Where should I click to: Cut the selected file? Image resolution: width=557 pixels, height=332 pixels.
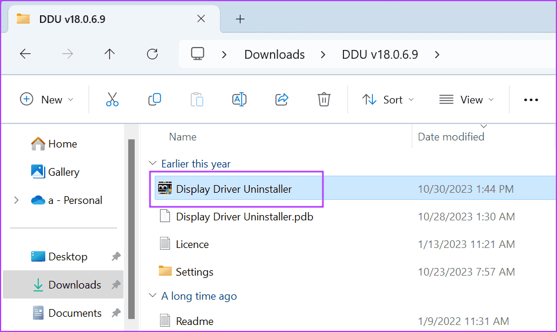(x=112, y=100)
